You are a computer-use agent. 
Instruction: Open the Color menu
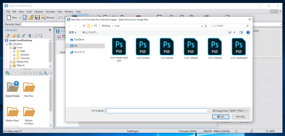(x=29, y=12)
